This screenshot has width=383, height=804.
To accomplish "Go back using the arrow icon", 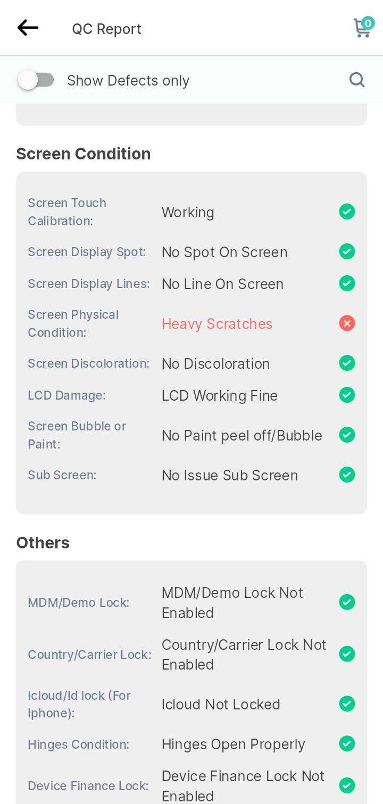I will click(x=28, y=28).
